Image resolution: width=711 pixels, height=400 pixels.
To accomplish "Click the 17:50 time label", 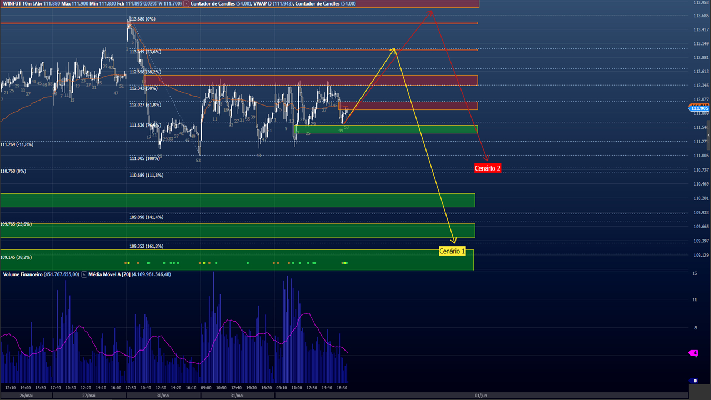I will click(x=131, y=388).
